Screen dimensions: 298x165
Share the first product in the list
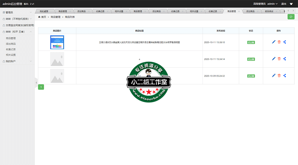pyautogui.click(x=285, y=42)
